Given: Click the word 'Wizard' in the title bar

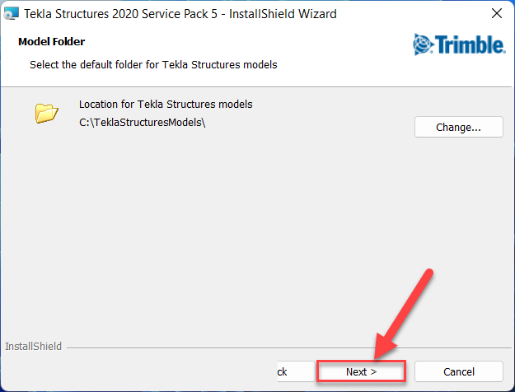Looking at the screenshot, I should [319, 14].
